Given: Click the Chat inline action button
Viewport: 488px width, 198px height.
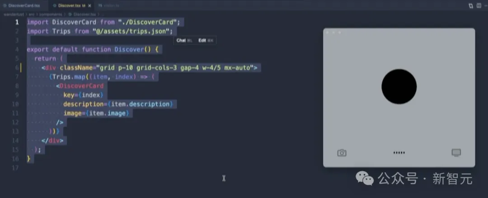Looking at the screenshot, I should click(x=183, y=40).
